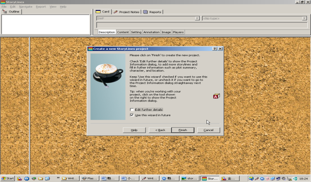Open the Windows Start menu
The image size is (311, 182).
[x=7, y=178]
